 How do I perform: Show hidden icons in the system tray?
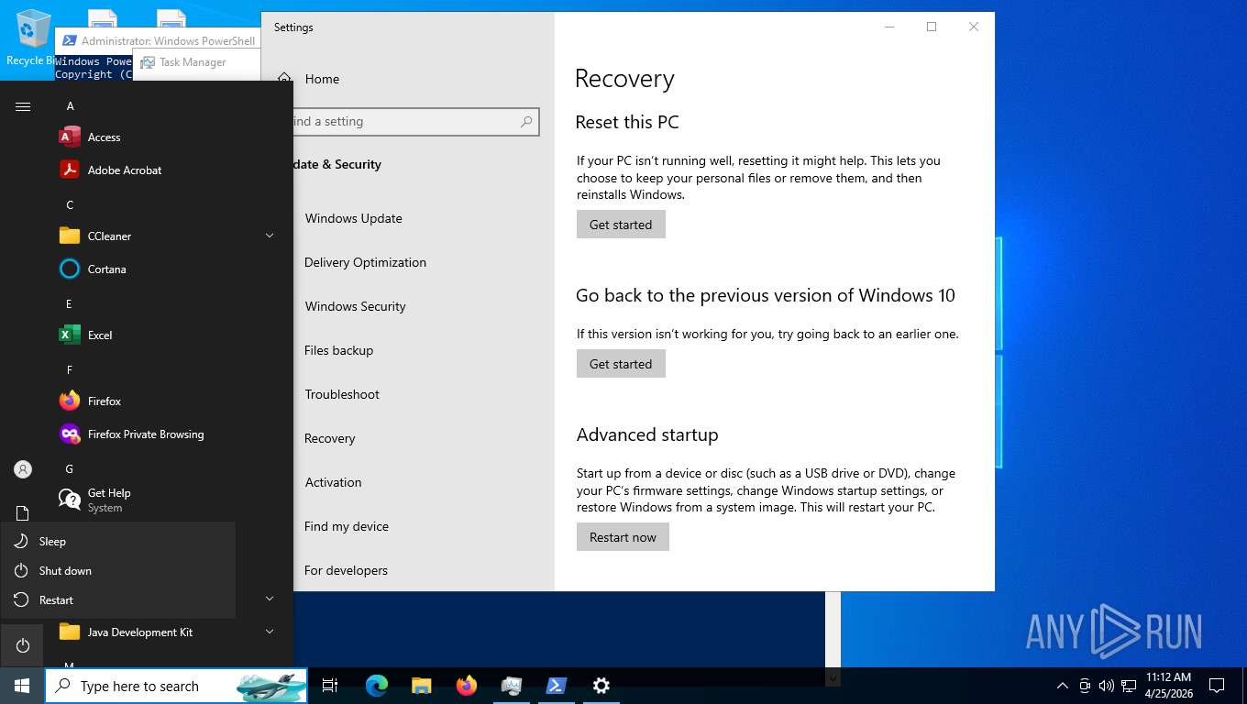1063,686
